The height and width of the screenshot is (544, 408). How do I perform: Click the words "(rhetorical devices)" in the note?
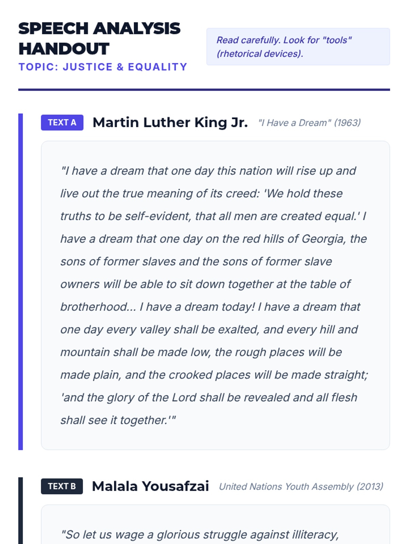click(x=260, y=54)
